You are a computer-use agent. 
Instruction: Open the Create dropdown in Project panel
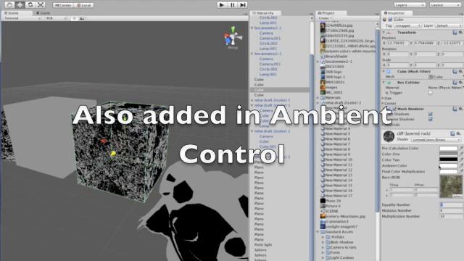326,18
